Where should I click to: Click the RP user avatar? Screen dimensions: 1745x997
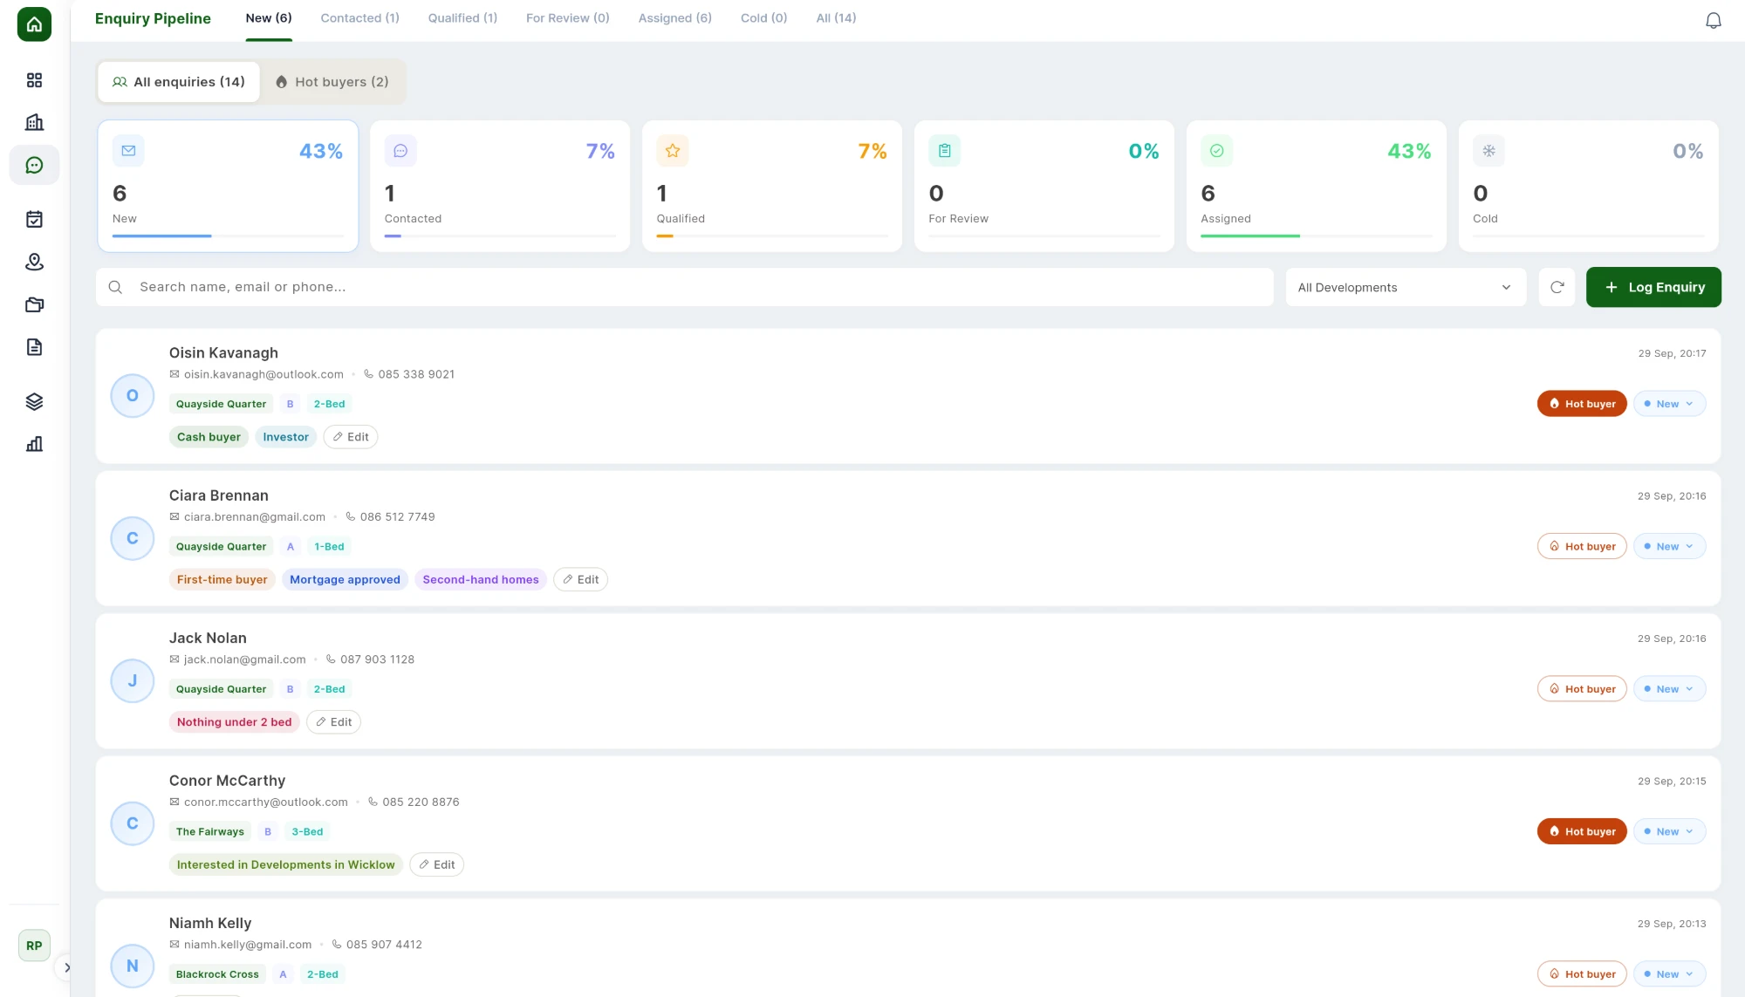(x=34, y=946)
